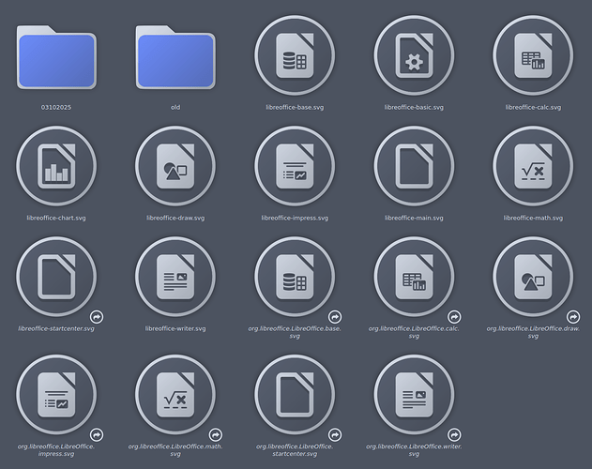Choose the org.libreoffice.LibreOffice.math.svg icon
This screenshot has height=469, width=592.
(x=175, y=394)
